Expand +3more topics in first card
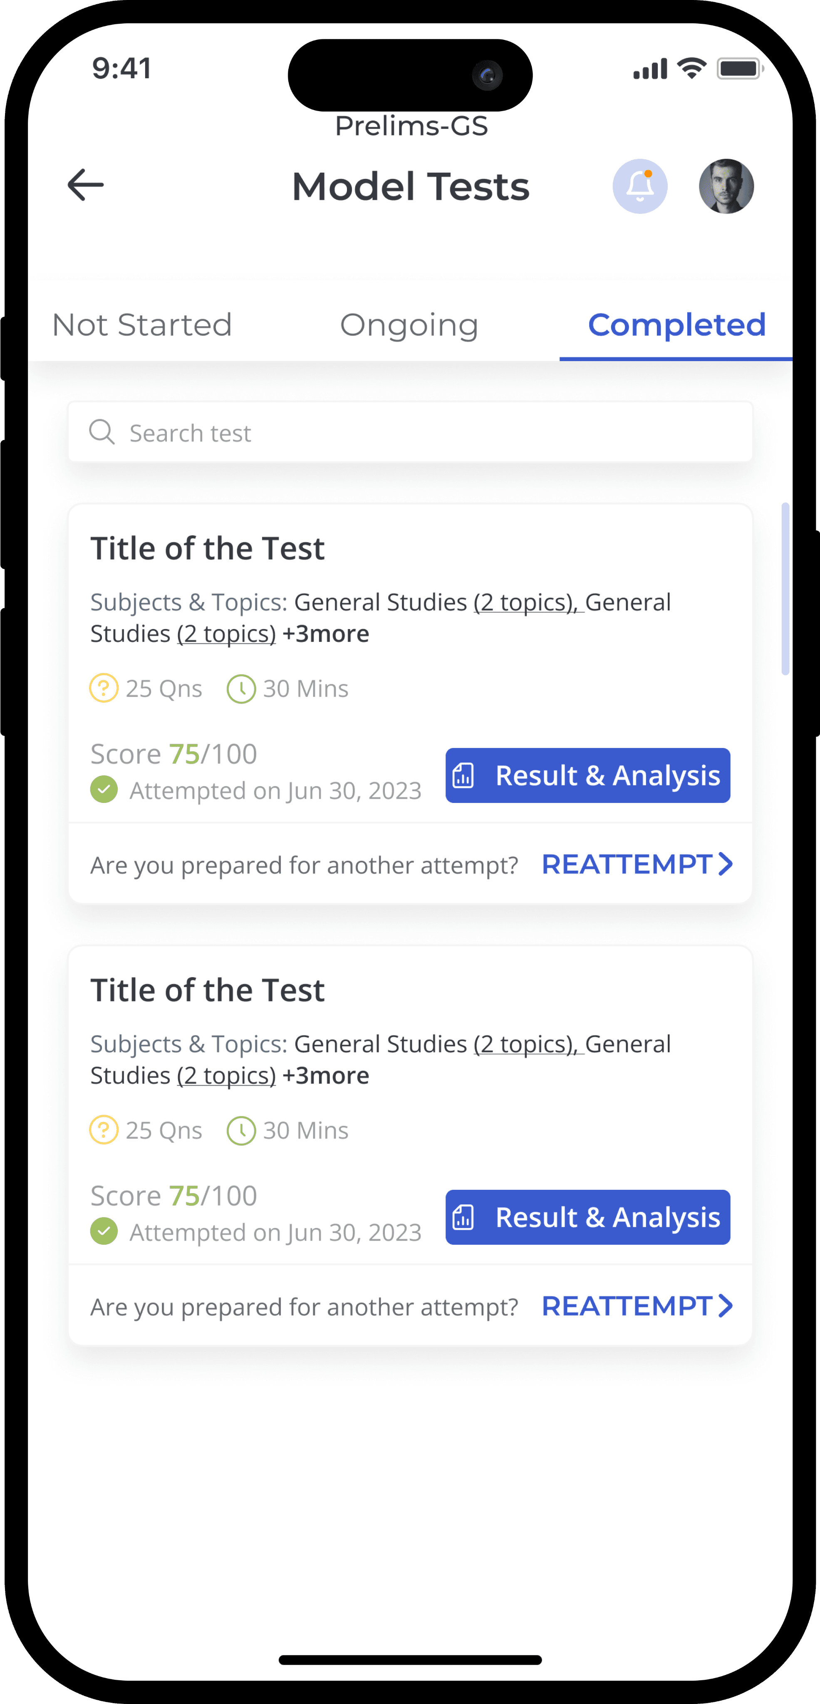Viewport: 820px width, 1704px height. [326, 634]
